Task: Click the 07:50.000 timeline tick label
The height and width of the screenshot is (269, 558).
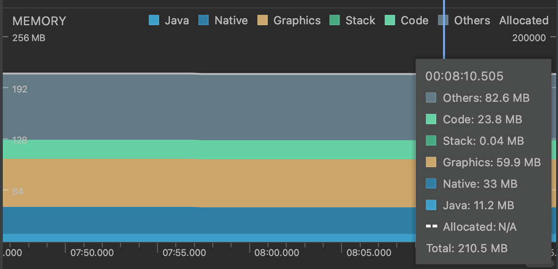Action: (92, 253)
